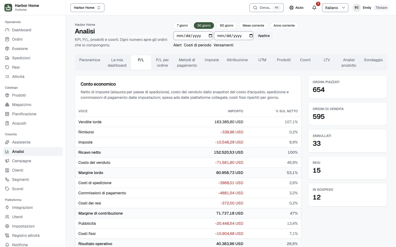Open Campagne via its megaphone icon
The height and width of the screenshot is (247, 396).
pos(7,161)
